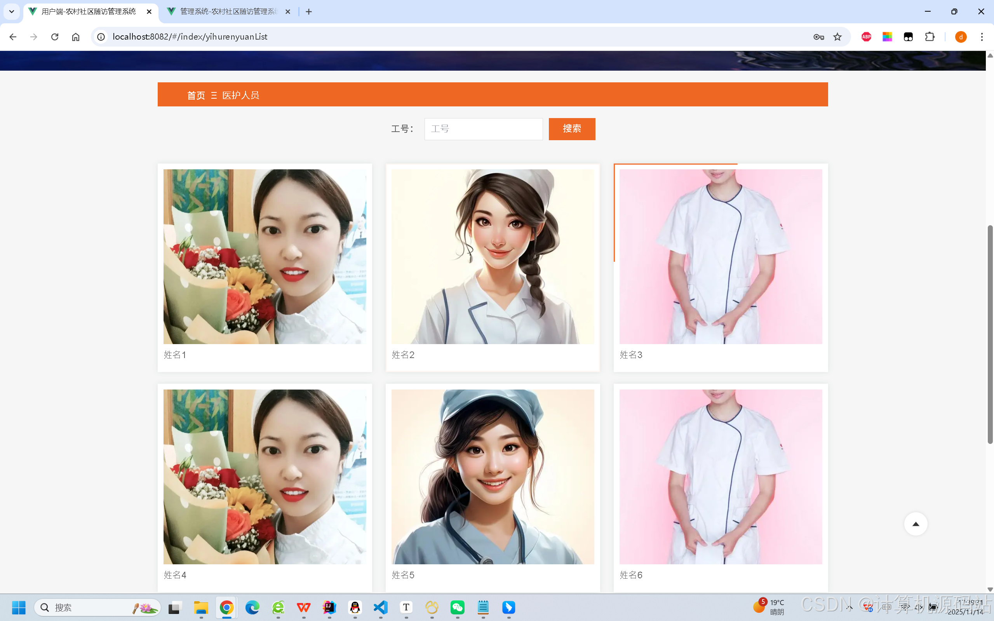Bookmark this page with the star icon
This screenshot has height=621, width=994.
coord(837,37)
